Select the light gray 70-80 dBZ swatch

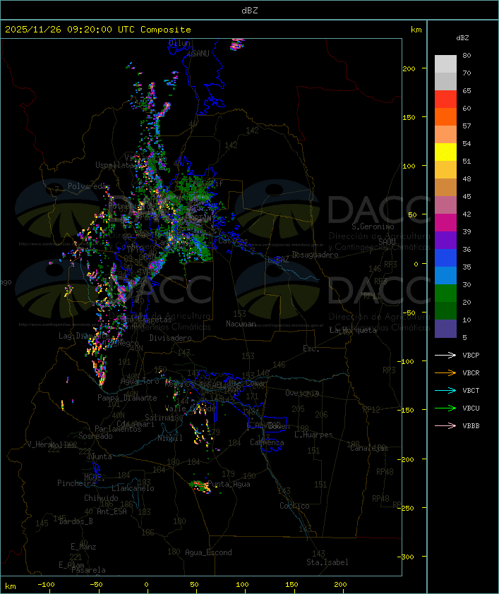(445, 63)
